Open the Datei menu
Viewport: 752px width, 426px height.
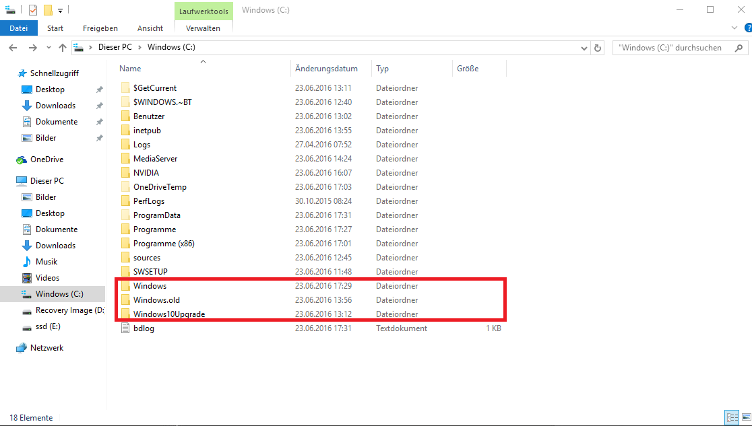18,28
